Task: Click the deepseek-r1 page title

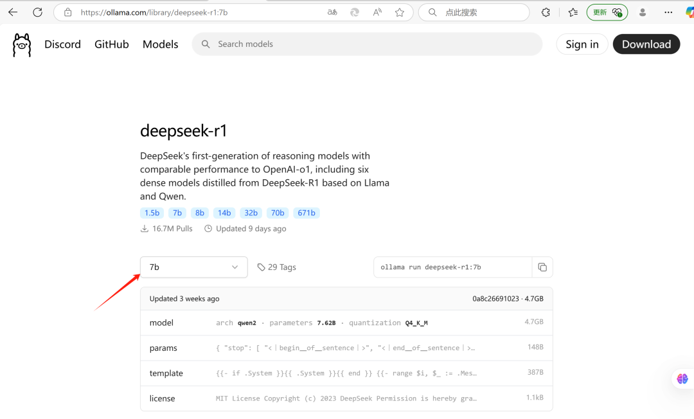Action: point(183,131)
